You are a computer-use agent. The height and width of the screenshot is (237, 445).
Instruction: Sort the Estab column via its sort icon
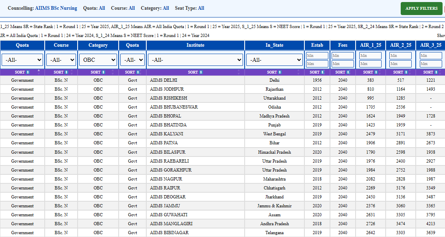tap(323, 72)
